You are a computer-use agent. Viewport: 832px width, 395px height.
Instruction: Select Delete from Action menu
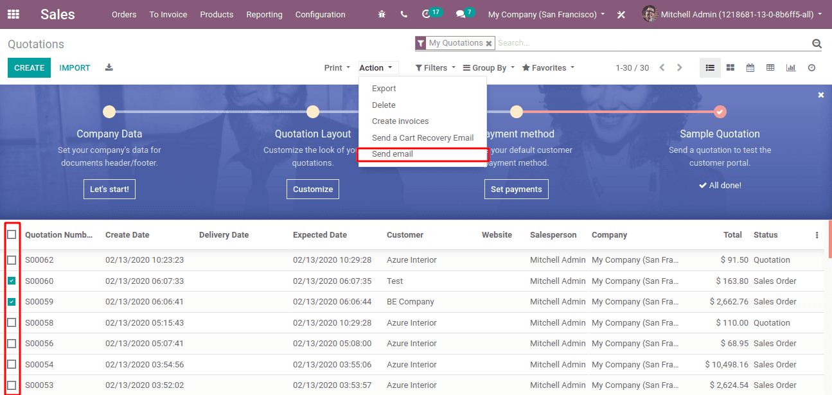(423, 105)
